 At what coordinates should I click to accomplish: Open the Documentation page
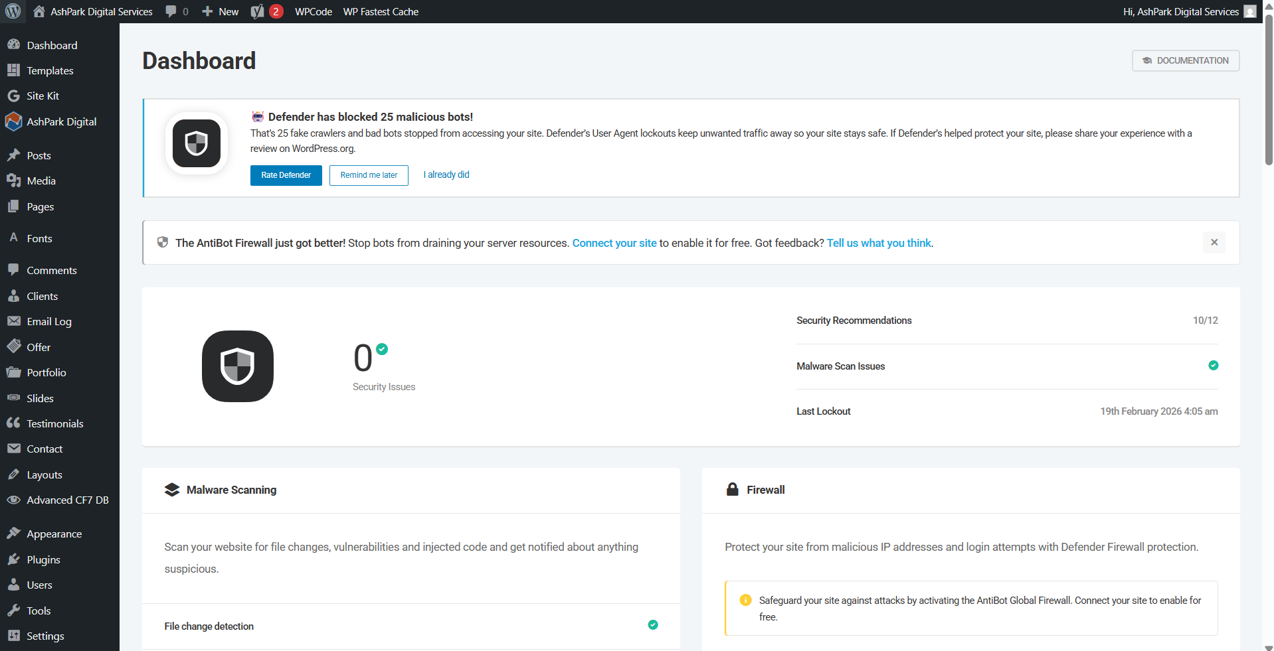pos(1185,60)
